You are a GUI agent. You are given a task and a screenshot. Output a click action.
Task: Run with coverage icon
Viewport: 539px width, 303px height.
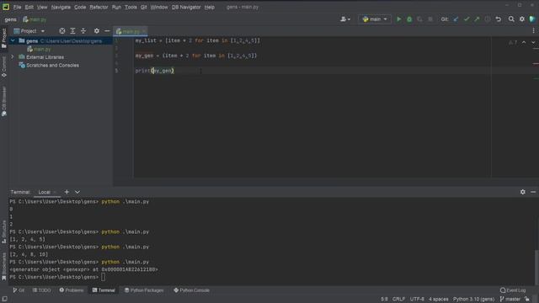(419, 19)
